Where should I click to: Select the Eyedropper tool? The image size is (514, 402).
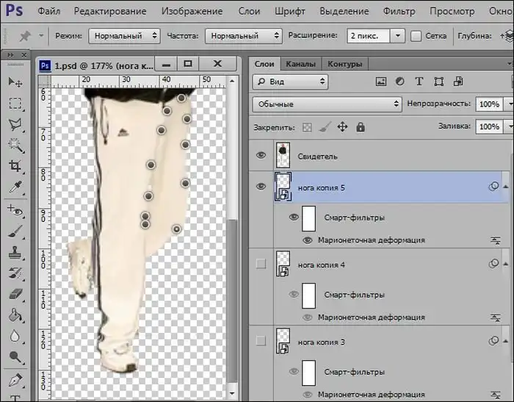coord(15,187)
